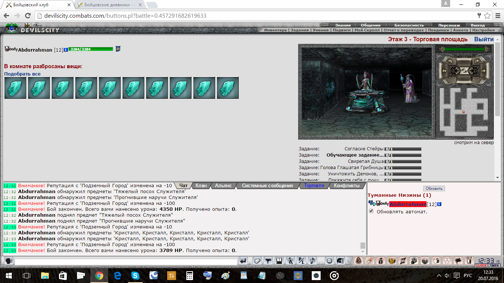Click the EXIT door icon
Screen dimensions: 504x283
pos(469,261)
